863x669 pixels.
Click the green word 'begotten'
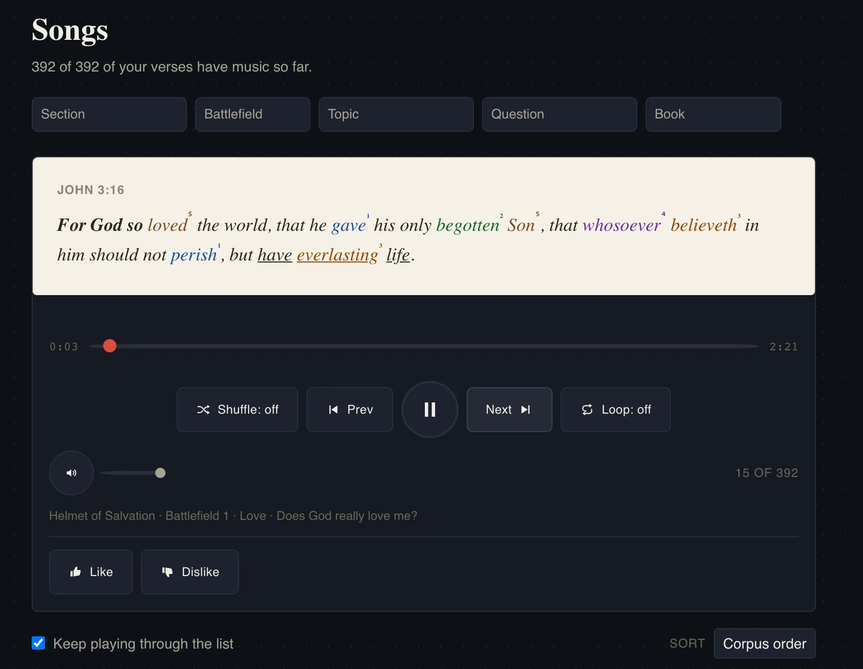click(468, 225)
